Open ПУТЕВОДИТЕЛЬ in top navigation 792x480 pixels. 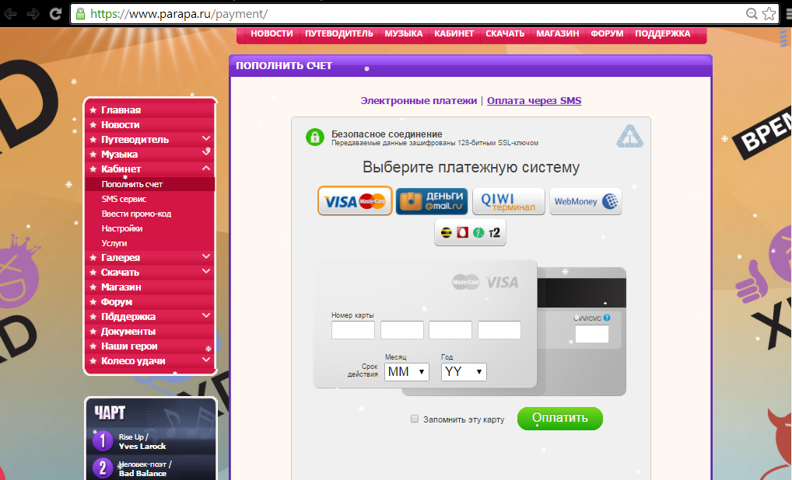[x=339, y=33]
